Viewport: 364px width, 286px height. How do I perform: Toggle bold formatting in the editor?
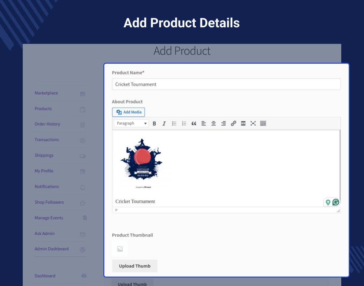tap(154, 123)
